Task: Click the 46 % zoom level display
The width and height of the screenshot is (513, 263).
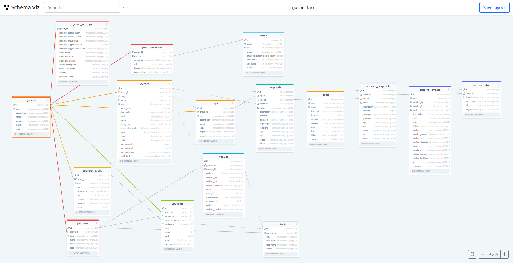Action: click(x=493, y=254)
